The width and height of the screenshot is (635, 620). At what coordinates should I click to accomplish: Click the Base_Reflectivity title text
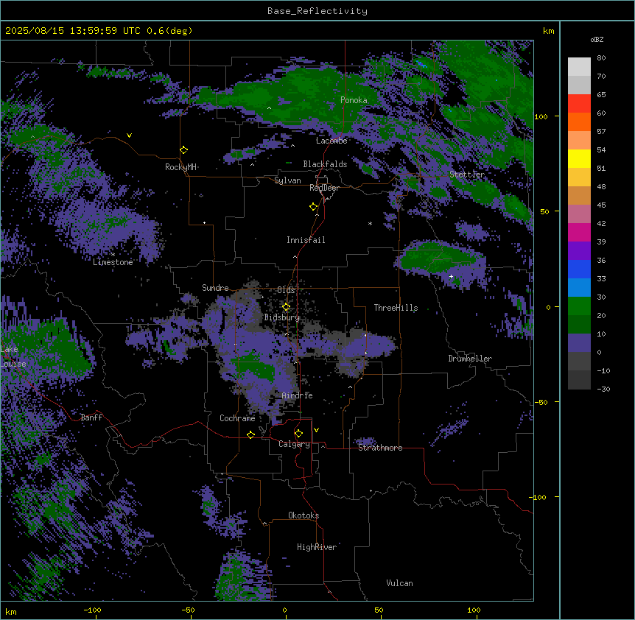click(317, 11)
